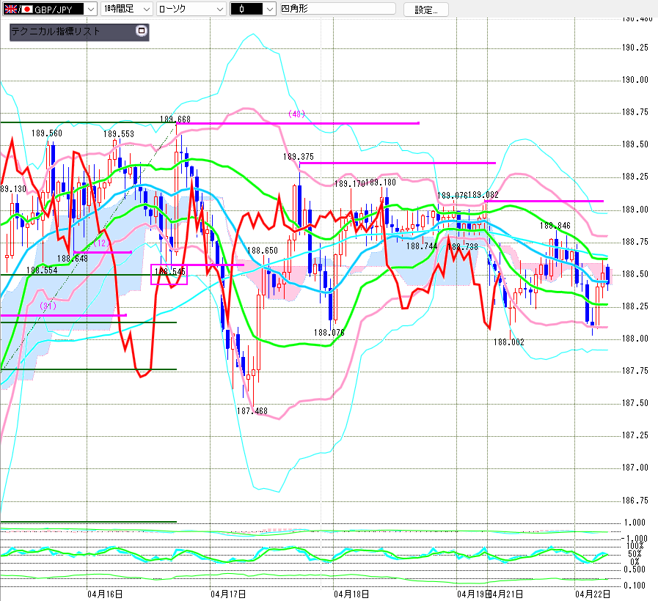This screenshot has height=601, width=658.
Task: Open the 1時間足 timeframe dropdown
Action: tap(126, 9)
